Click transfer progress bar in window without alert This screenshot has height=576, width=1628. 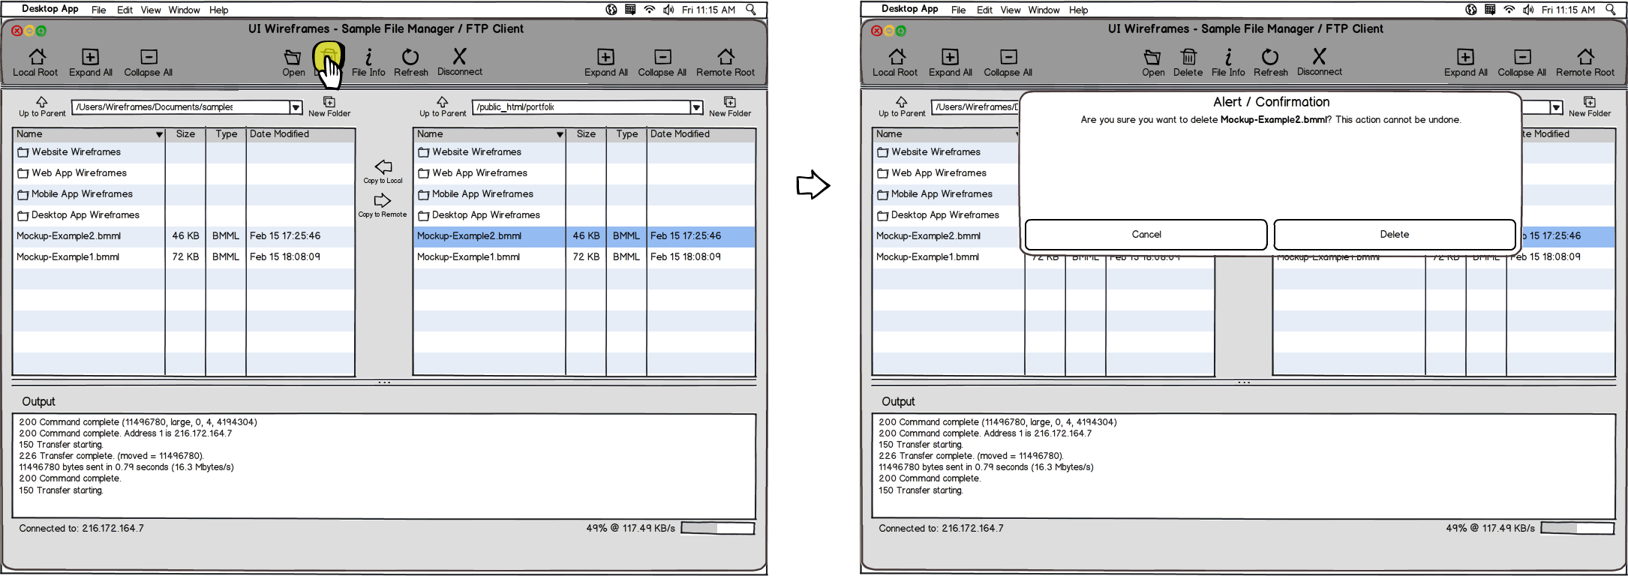point(717,528)
